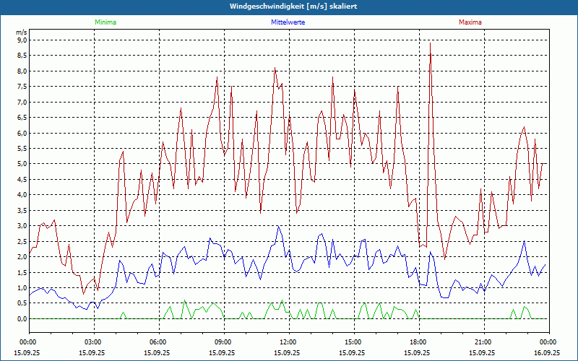Click the highest red peak after 18:00
The width and height of the screenshot is (578, 361).
tap(431, 43)
